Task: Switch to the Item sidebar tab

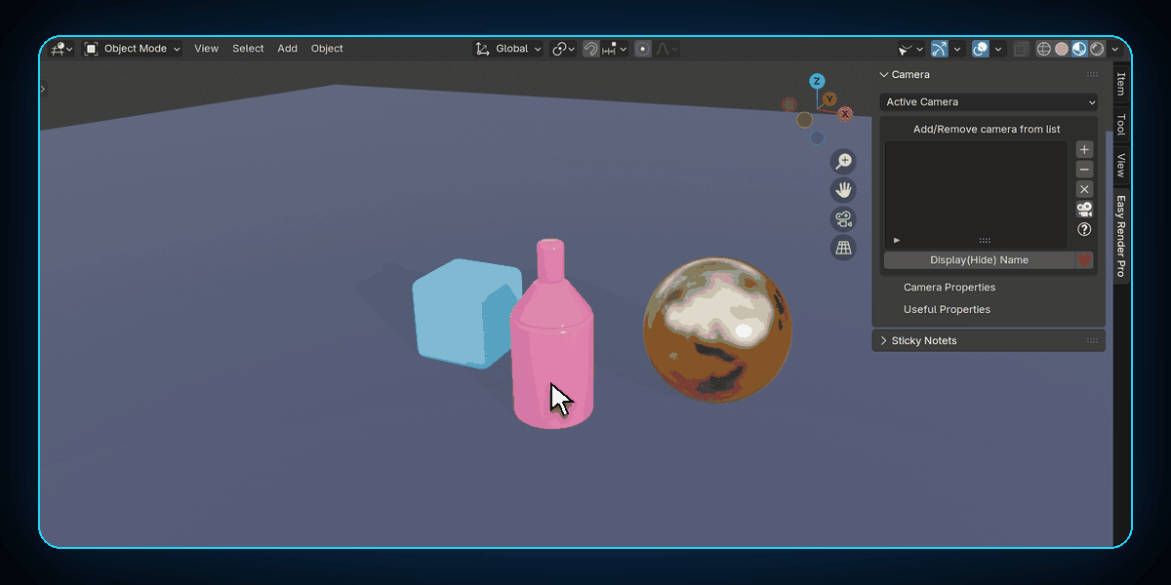Action: (1121, 82)
